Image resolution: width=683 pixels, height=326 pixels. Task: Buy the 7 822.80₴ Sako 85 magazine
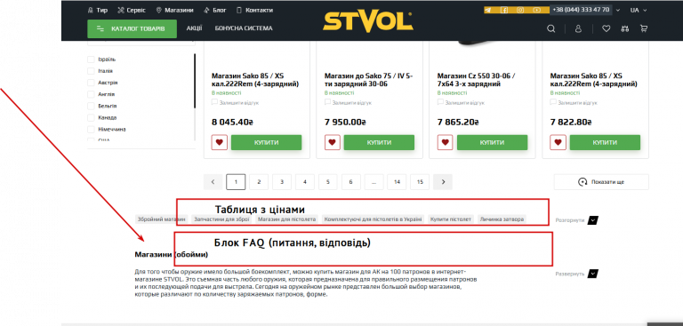pyautogui.click(x=605, y=142)
